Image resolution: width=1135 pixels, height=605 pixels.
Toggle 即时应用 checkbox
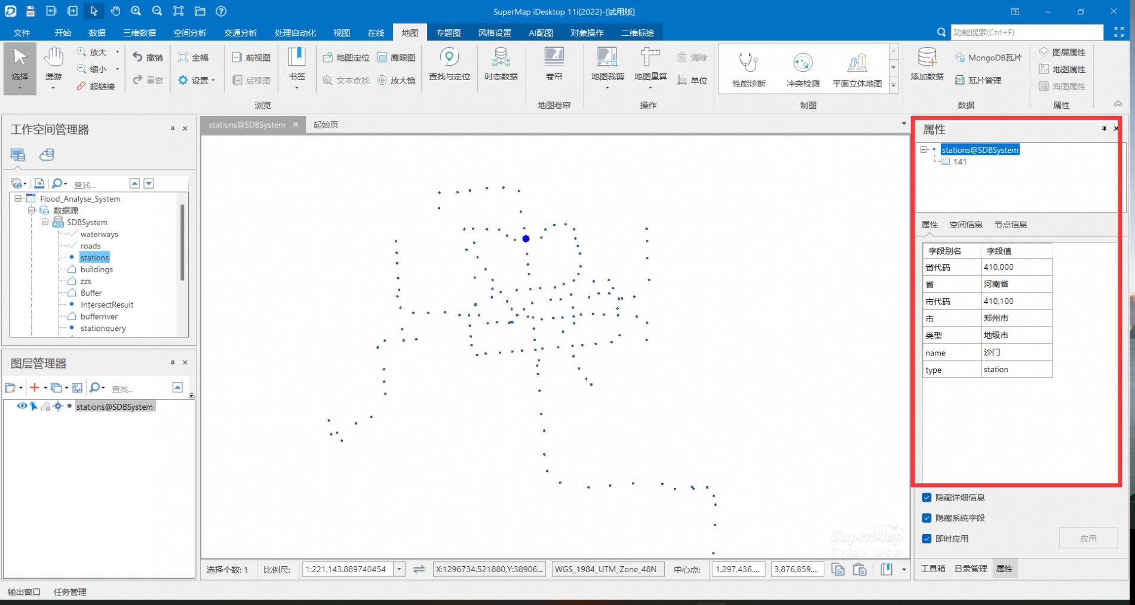pos(927,538)
